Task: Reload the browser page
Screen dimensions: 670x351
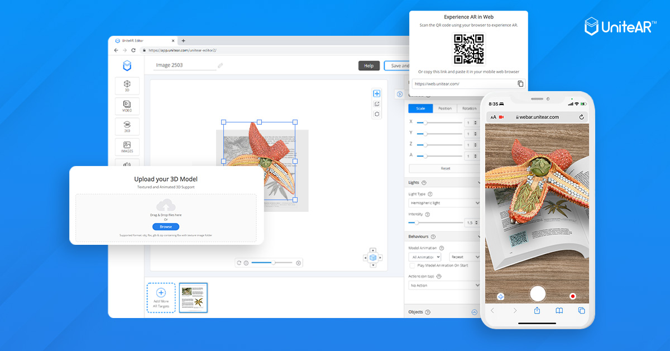Action: 133,50
